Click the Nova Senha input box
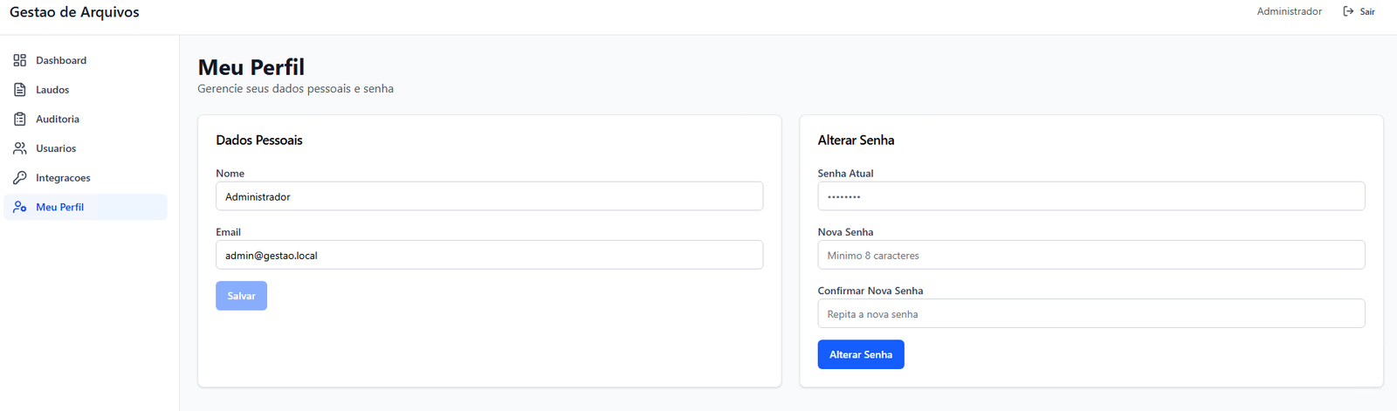1397x411 pixels. tap(1091, 255)
